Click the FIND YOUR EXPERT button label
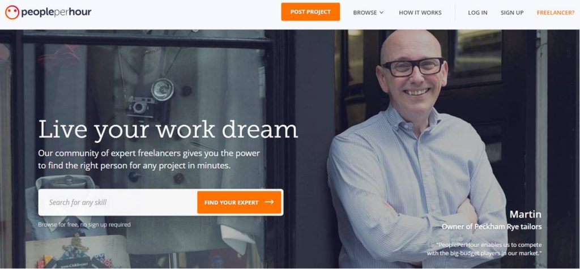The width and height of the screenshot is (580, 269). click(x=231, y=202)
